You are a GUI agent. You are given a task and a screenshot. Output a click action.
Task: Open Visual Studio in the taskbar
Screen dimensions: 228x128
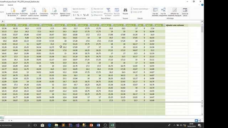pyautogui.click(x=77, y=125)
